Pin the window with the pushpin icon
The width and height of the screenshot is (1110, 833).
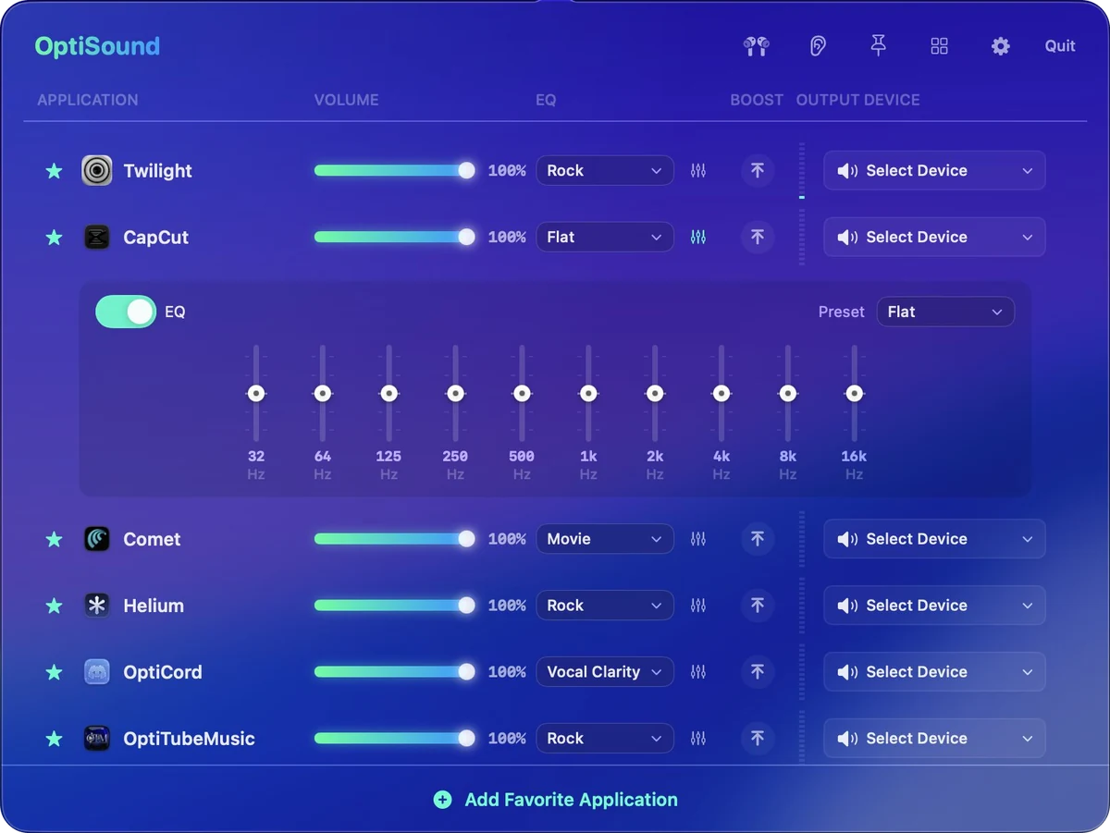[x=879, y=46]
